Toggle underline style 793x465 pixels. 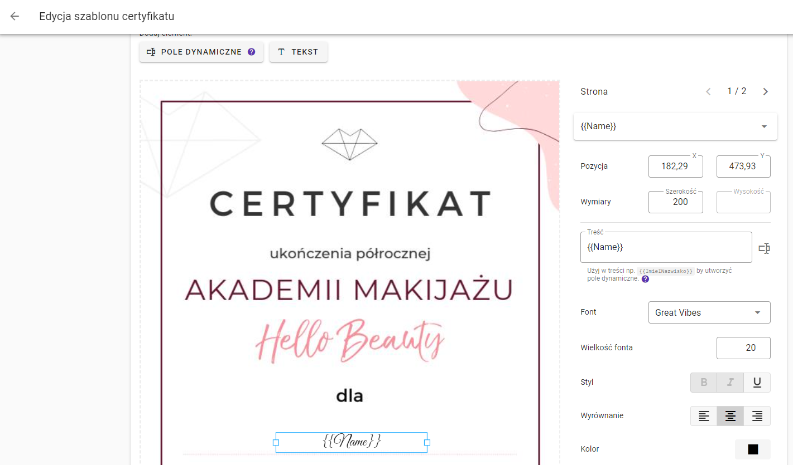pyautogui.click(x=757, y=383)
